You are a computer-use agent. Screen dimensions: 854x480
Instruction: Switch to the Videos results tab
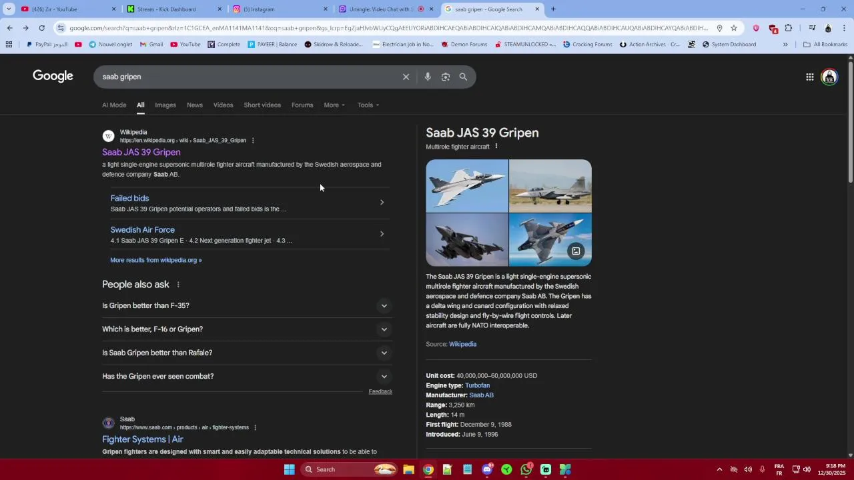(223, 105)
